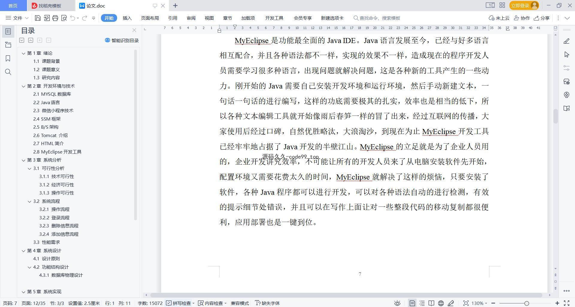Toggle eye protection mode in status bar

tap(397, 303)
